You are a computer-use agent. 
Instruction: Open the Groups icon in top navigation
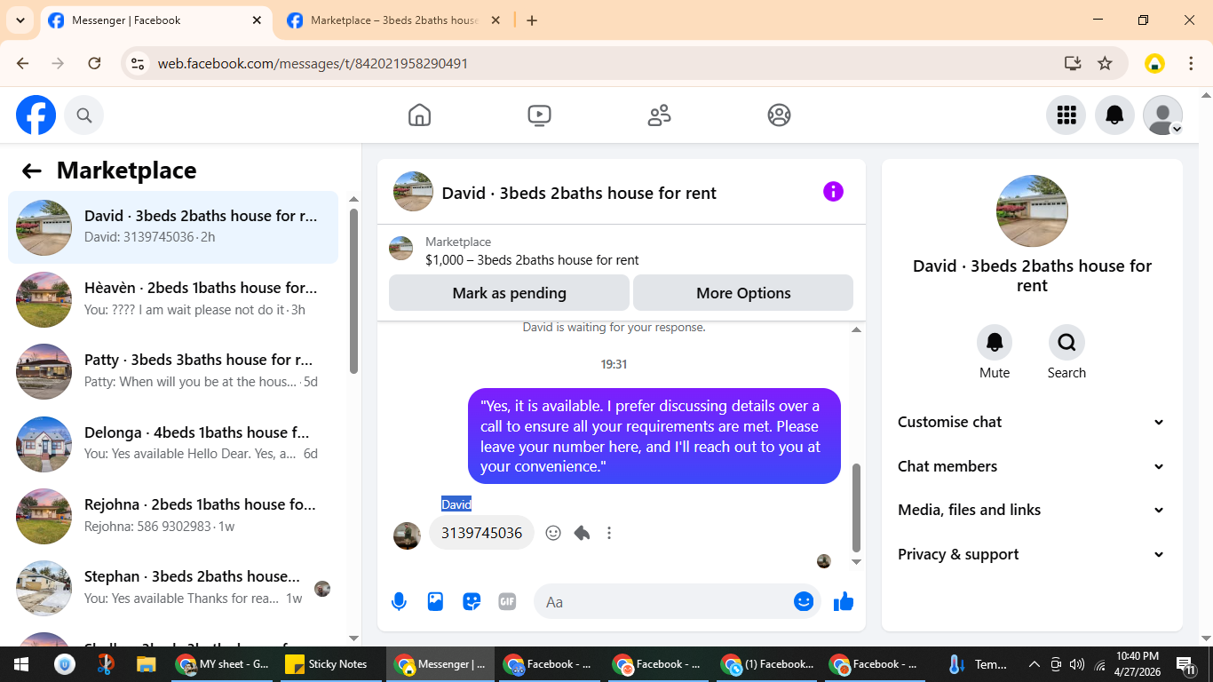pos(779,115)
